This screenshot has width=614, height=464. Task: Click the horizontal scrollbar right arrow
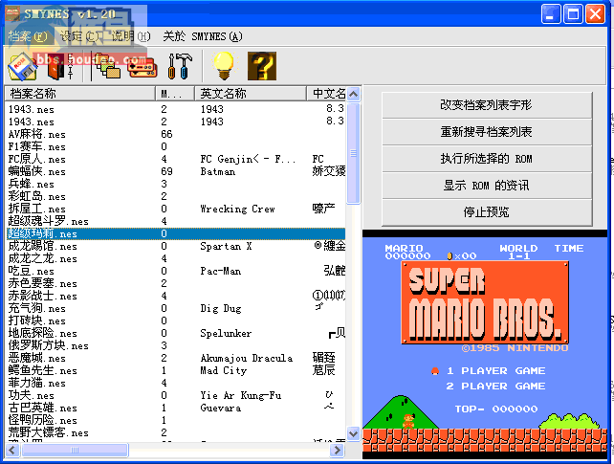337,450
